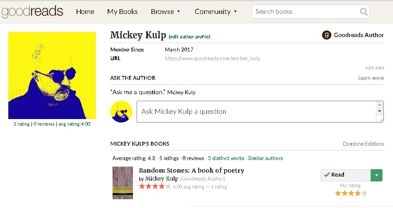Viewport: 393px width, 208px height.
Task: Expand the Community menu
Action: click(x=216, y=12)
